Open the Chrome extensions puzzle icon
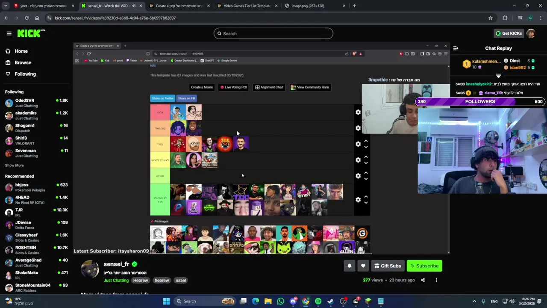The width and height of the screenshot is (547, 308). [x=505, y=18]
